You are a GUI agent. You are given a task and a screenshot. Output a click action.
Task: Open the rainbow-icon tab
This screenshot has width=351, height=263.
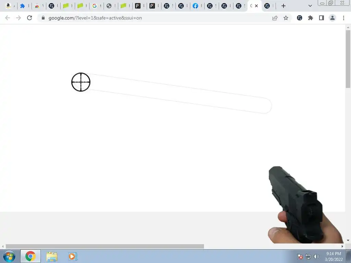click(x=37, y=6)
